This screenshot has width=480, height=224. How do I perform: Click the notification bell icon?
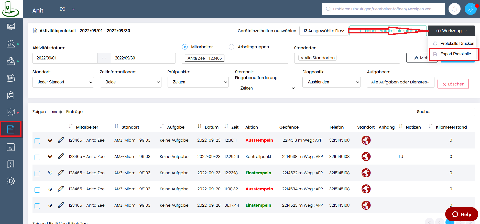click(x=454, y=9)
